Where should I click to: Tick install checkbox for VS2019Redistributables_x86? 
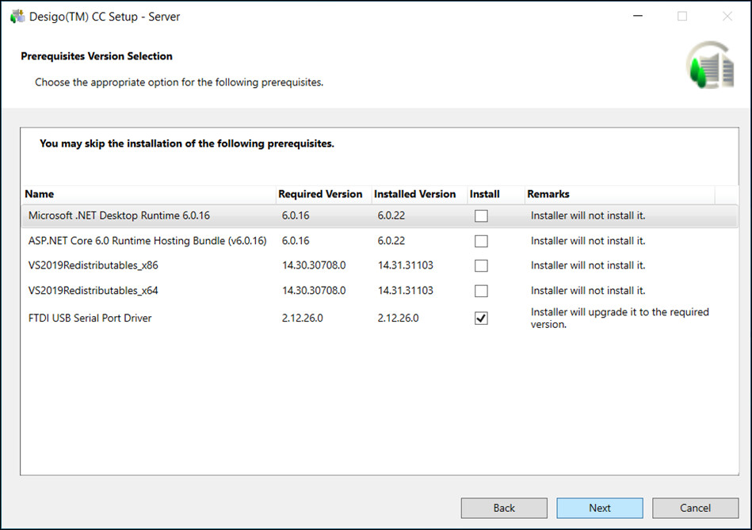tap(481, 265)
